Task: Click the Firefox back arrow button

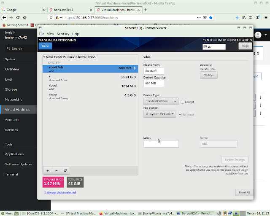Action: pos(4,17)
